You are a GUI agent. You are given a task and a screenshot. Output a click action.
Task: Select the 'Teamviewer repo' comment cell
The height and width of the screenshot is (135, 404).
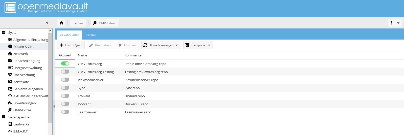263,112
